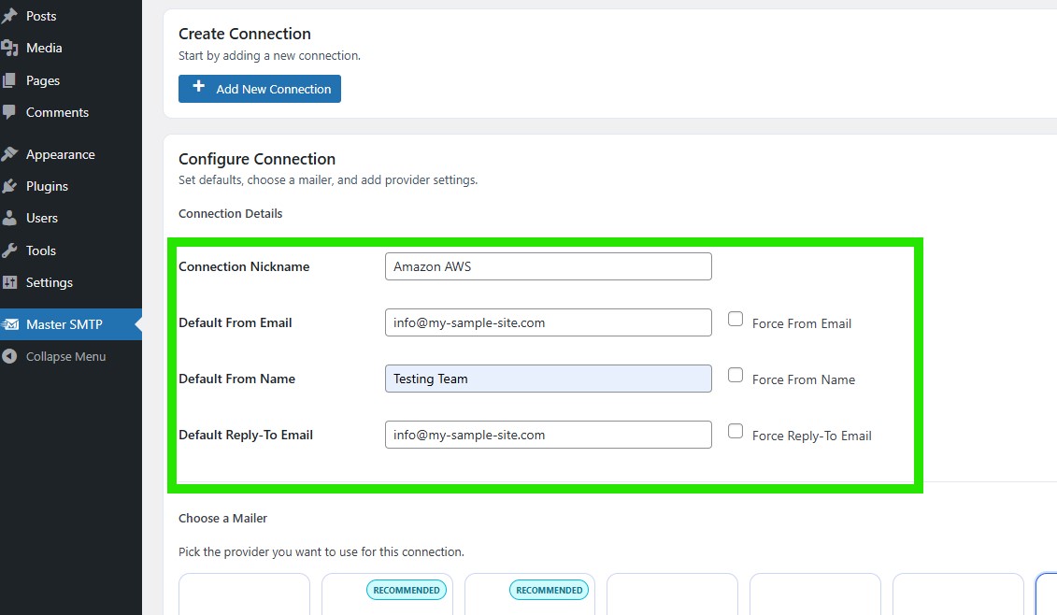This screenshot has width=1057, height=615.
Task: Click the Settings sliders icon
Action: click(9, 282)
